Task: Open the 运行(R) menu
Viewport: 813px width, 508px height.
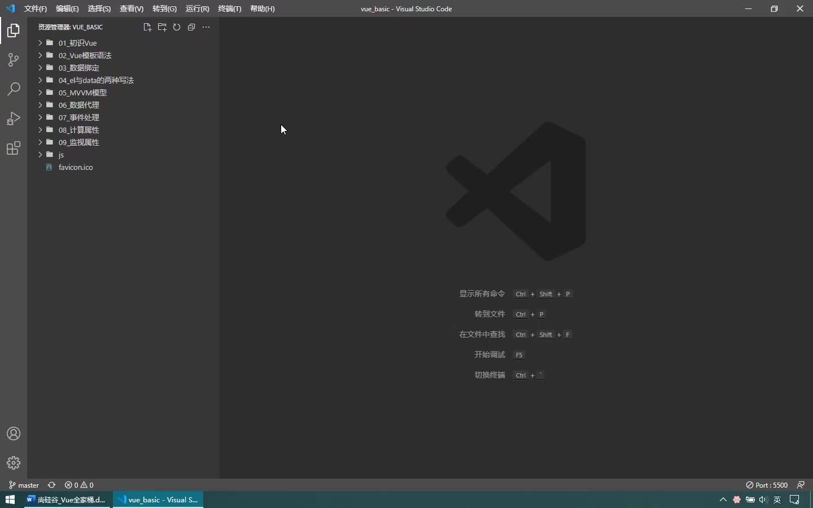Action: [x=197, y=8]
